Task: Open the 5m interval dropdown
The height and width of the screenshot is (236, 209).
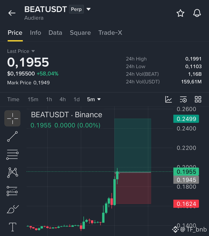Action: click(x=94, y=99)
